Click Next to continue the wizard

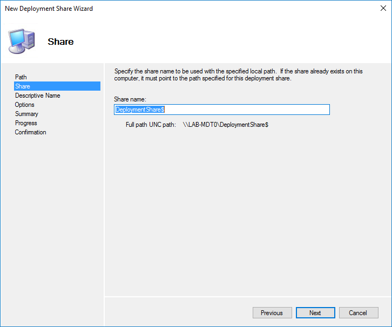(315, 313)
